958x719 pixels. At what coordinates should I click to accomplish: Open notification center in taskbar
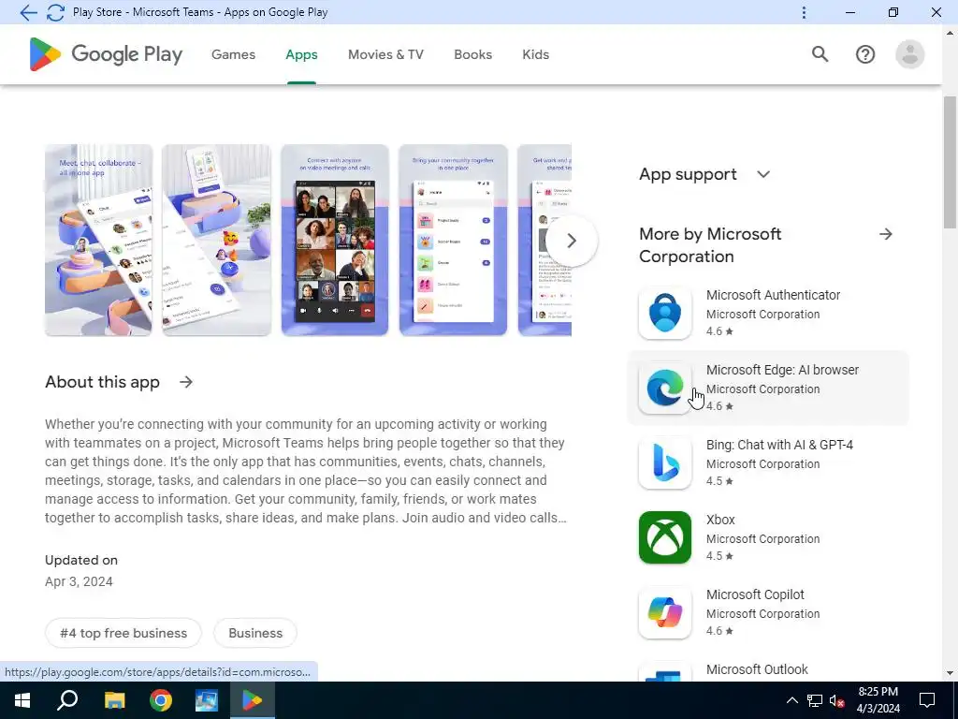927,700
